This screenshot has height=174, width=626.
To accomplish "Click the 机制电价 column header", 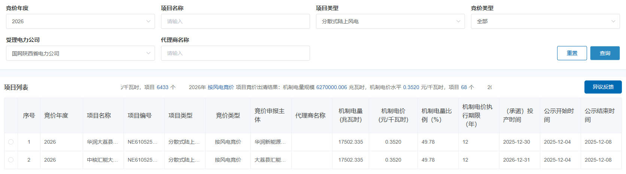I will pos(393,115).
